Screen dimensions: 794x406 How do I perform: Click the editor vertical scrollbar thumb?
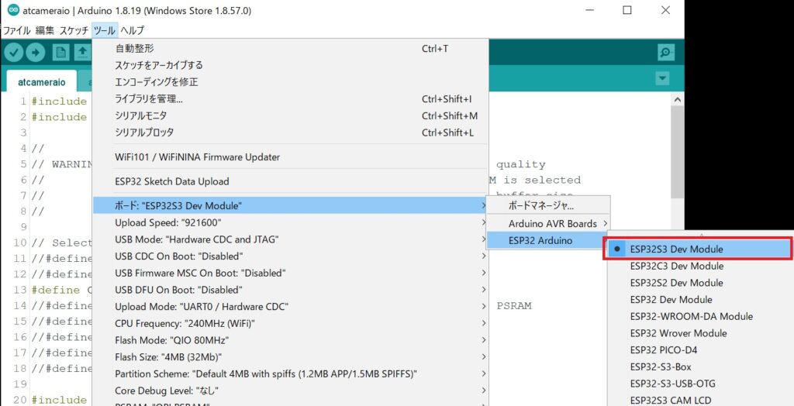[x=678, y=152]
